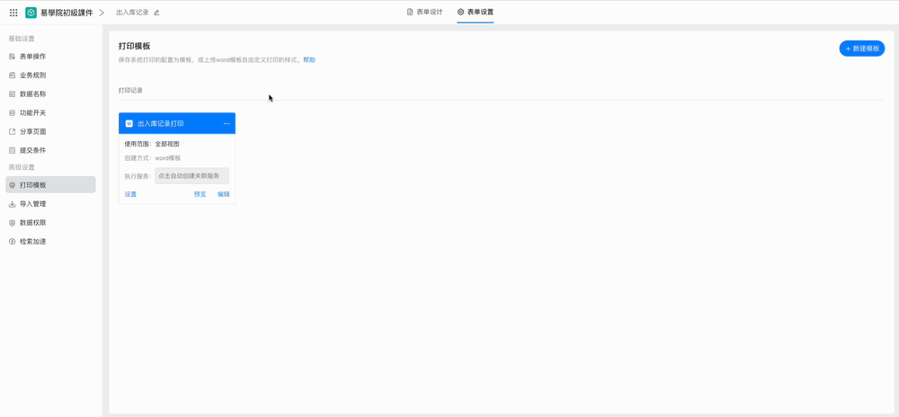Go to 数据名称 settings
899x417 pixels.
(x=32, y=94)
